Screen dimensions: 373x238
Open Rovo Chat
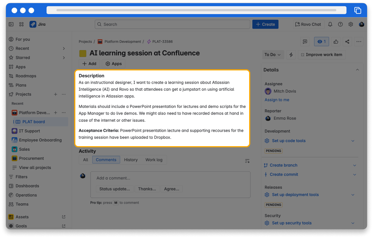[x=309, y=24]
